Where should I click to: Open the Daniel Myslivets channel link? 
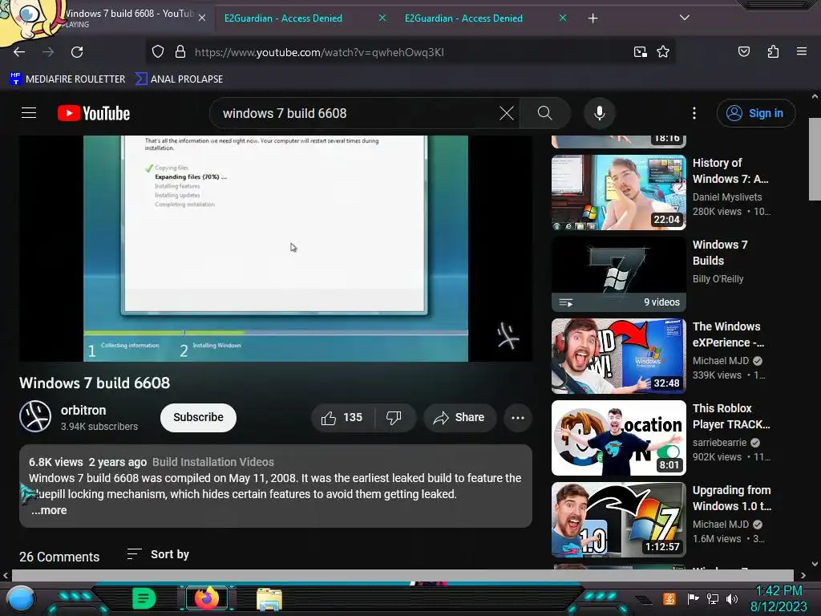click(x=727, y=197)
